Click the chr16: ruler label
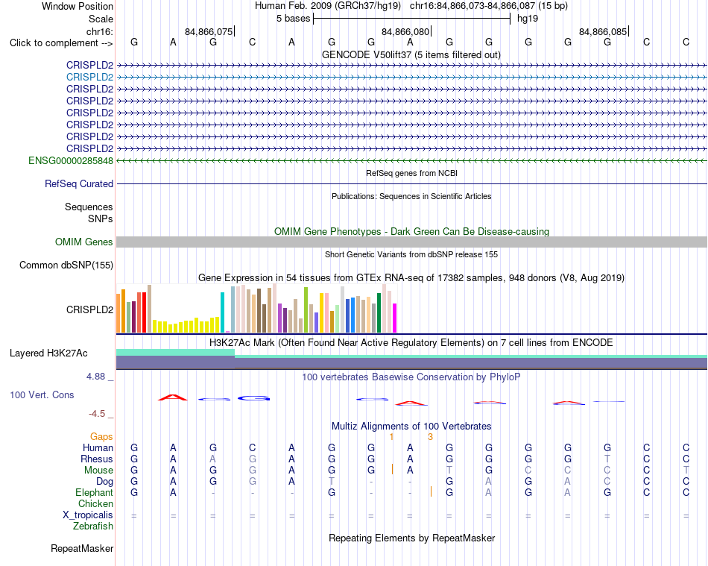708x566 pixels. [x=100, y=31]
